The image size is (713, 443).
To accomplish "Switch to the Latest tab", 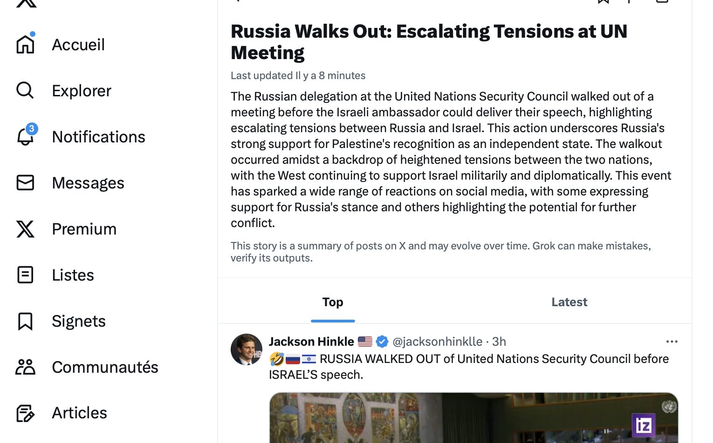I will (569, 302).
